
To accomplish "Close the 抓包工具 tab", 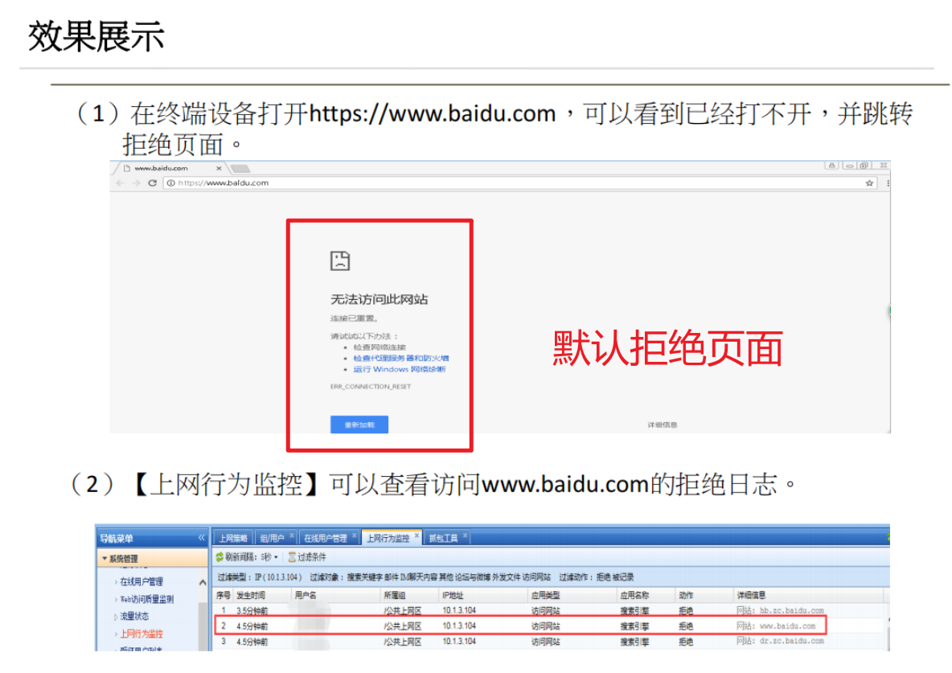I will pos(465,536).
